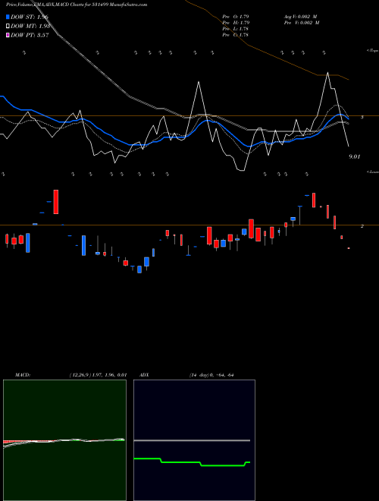Click the 'Pre L: 1.78' low value
This screenshot has width=379, height=501.
pyautogui.click(x=235, y=29)
